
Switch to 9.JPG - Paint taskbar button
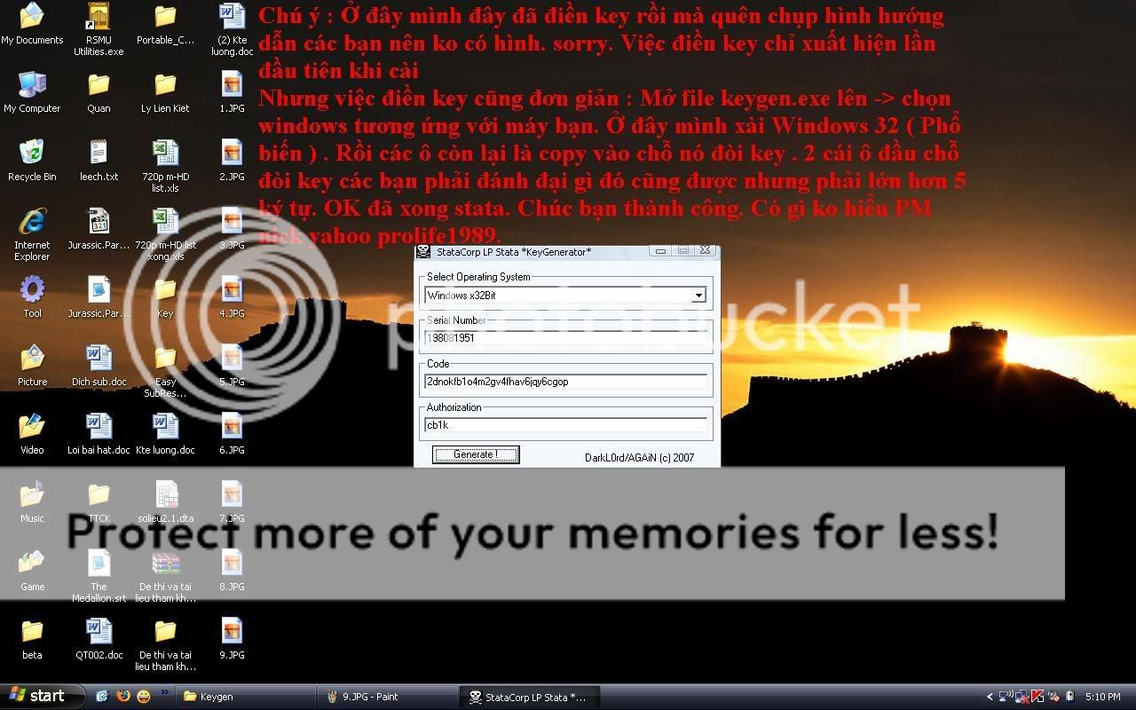pos(390,697)
